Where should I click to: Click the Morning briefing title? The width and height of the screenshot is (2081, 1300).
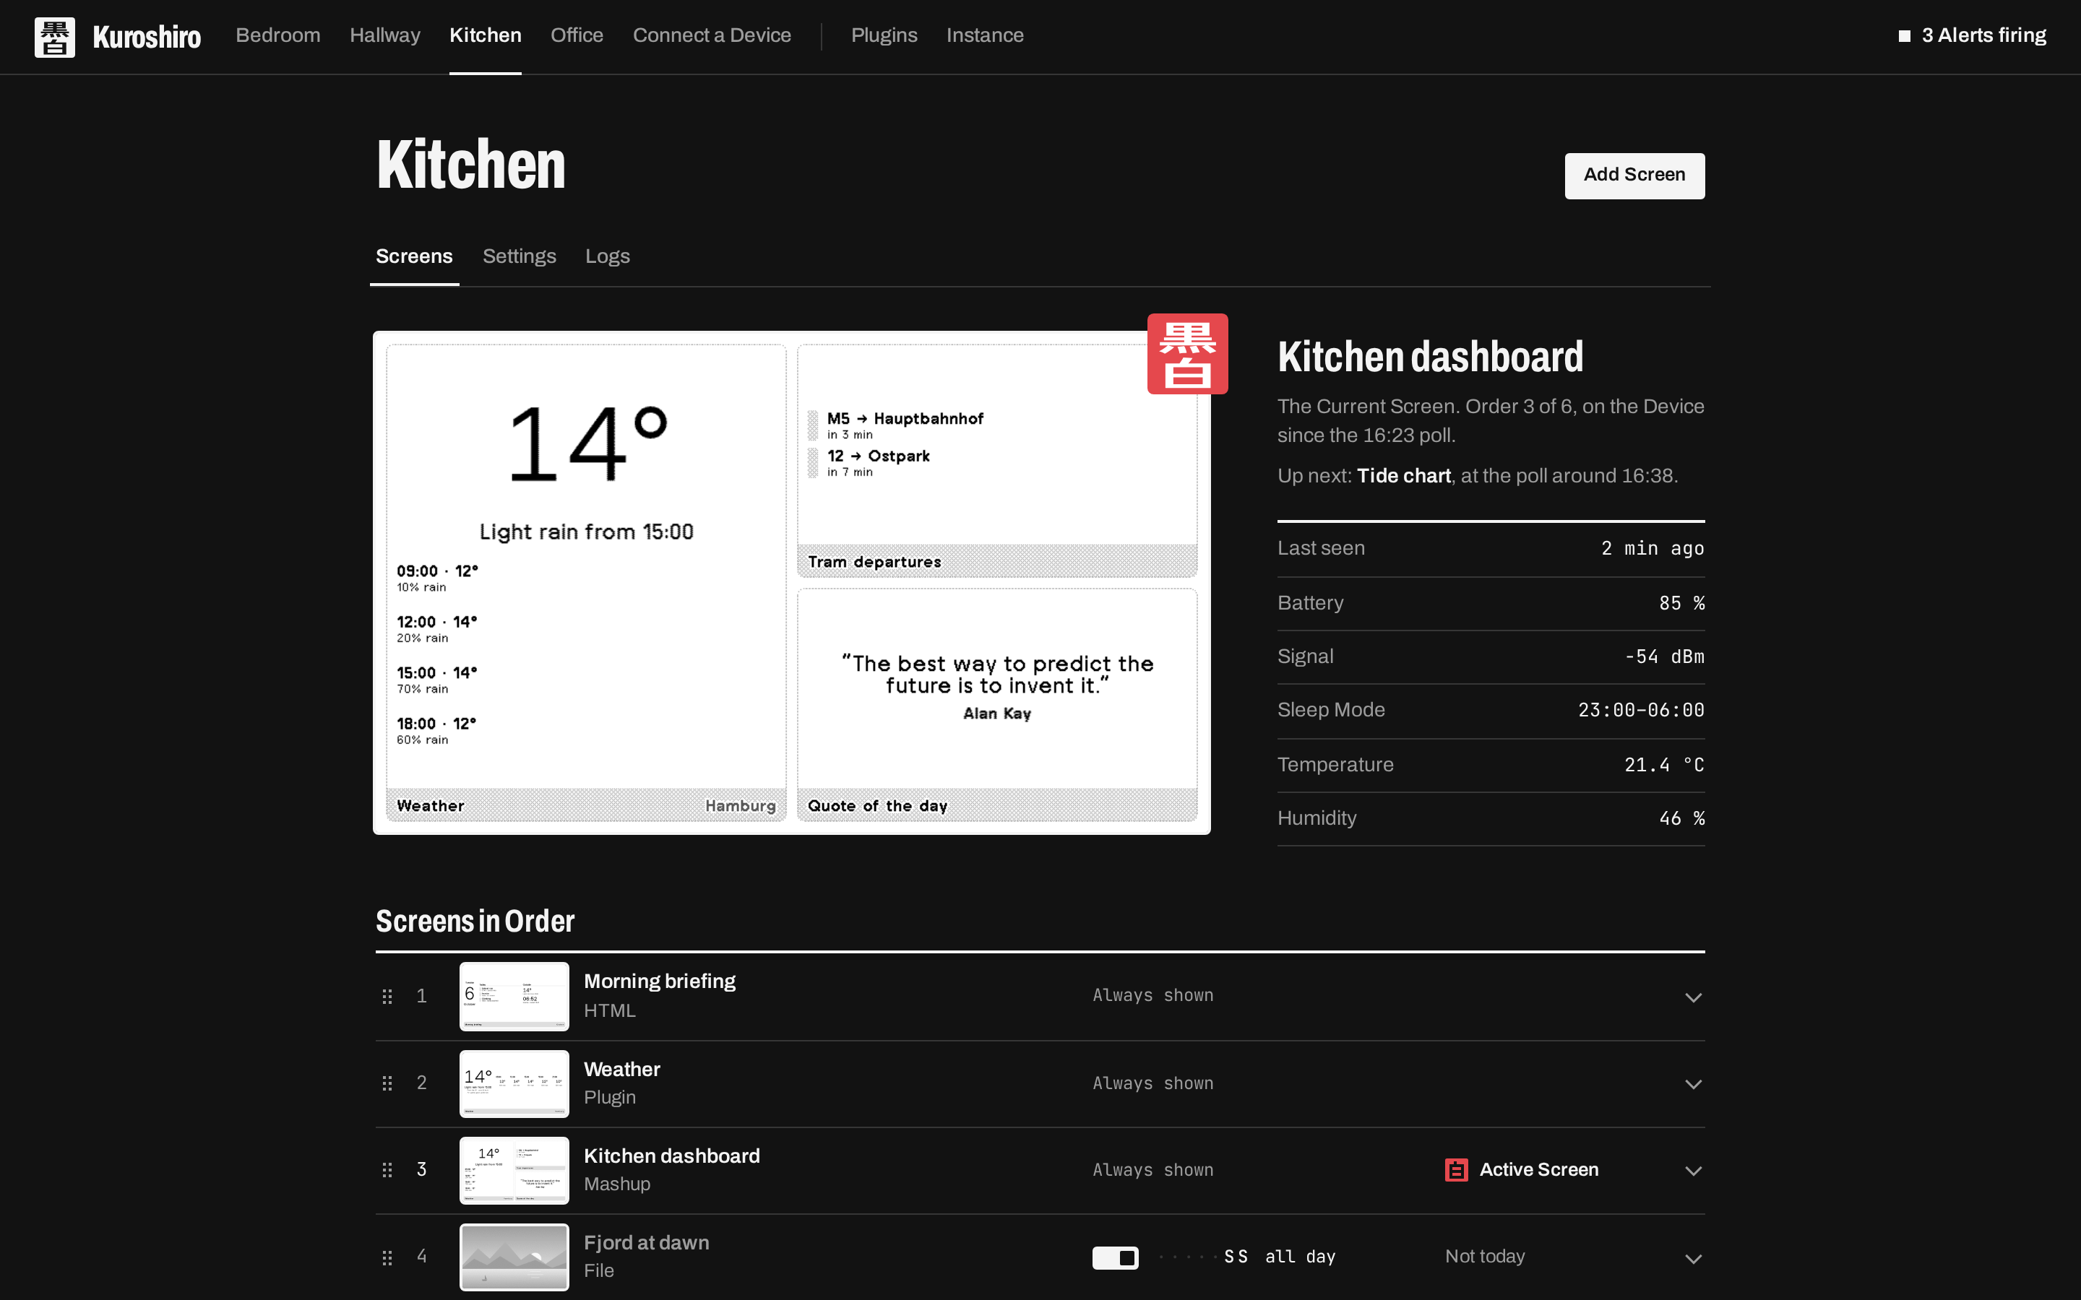click(x=660, y=981)
